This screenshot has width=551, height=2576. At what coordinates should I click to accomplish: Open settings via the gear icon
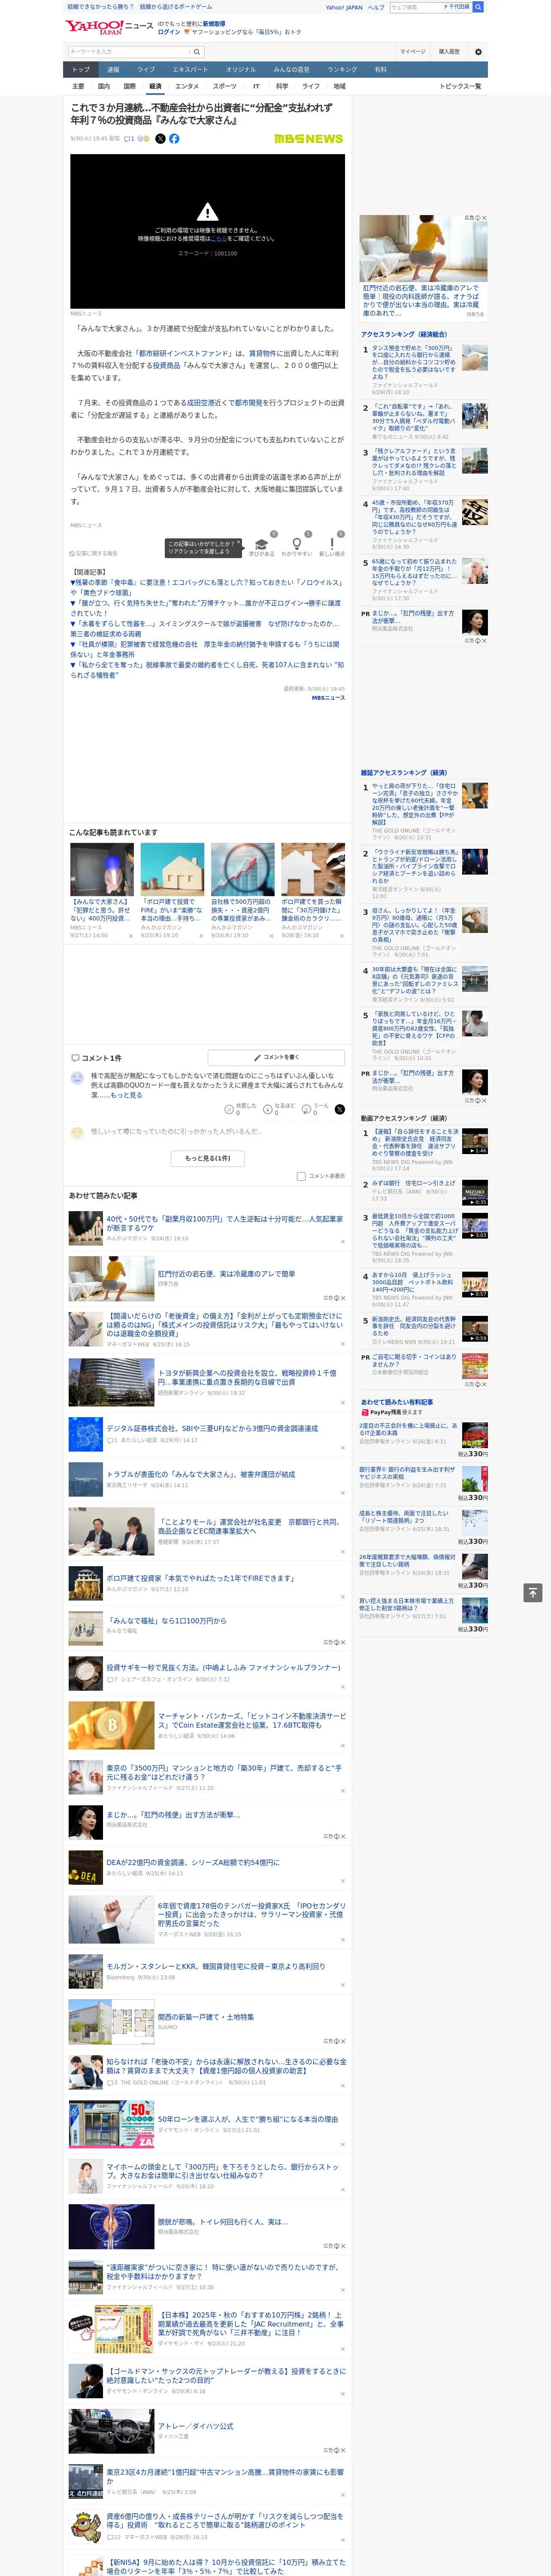(478, 52)
